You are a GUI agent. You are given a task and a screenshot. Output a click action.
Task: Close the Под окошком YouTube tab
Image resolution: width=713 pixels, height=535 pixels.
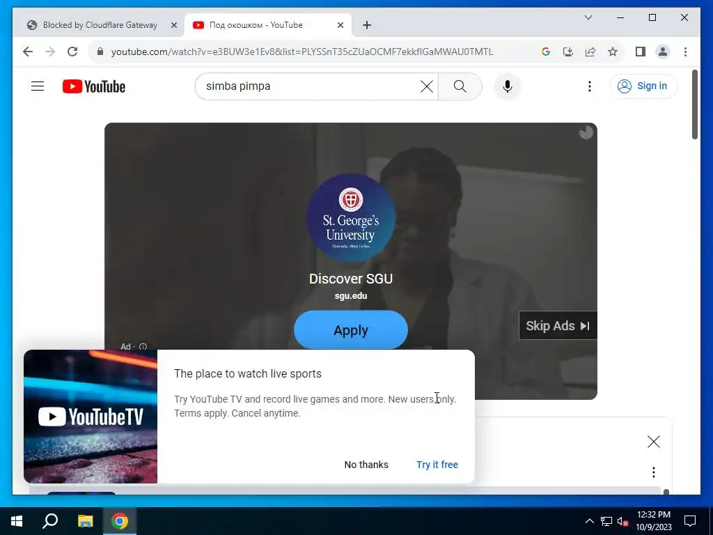pyautogui.click(x=340, y=25)
